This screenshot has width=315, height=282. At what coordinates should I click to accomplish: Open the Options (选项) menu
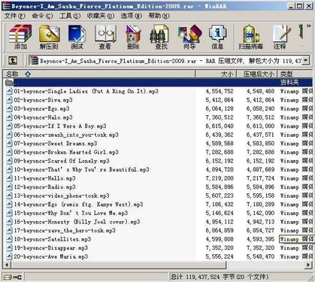point(131,17)
